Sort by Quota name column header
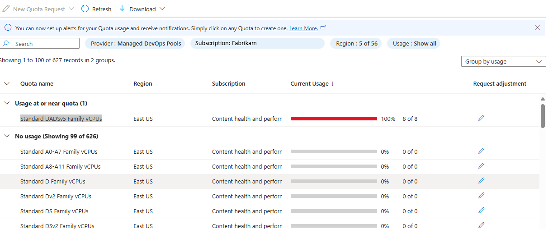This screenshot has width=548, height=229. [37, 83]
